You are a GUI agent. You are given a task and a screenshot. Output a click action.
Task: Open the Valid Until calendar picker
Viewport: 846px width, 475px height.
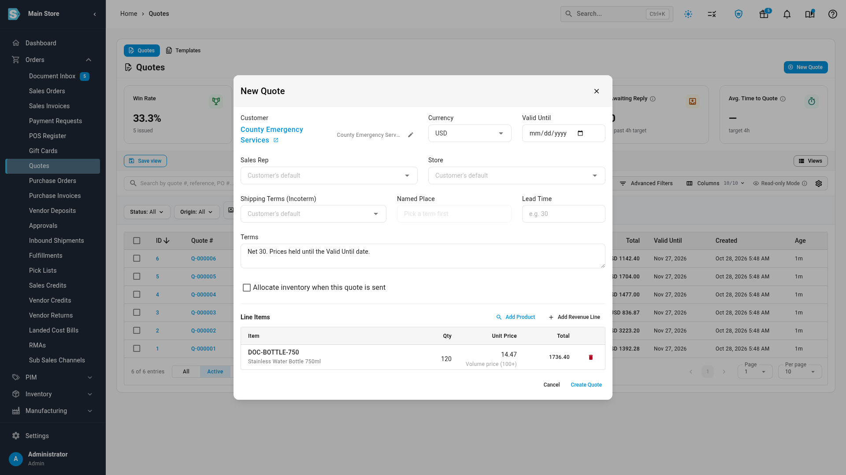coord(580,133)
